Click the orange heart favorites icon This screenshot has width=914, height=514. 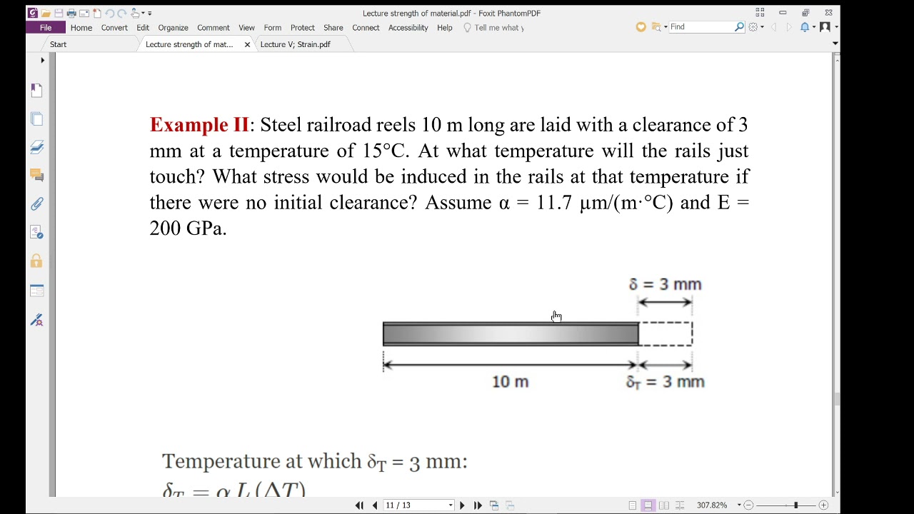click(x=641, y=27)
